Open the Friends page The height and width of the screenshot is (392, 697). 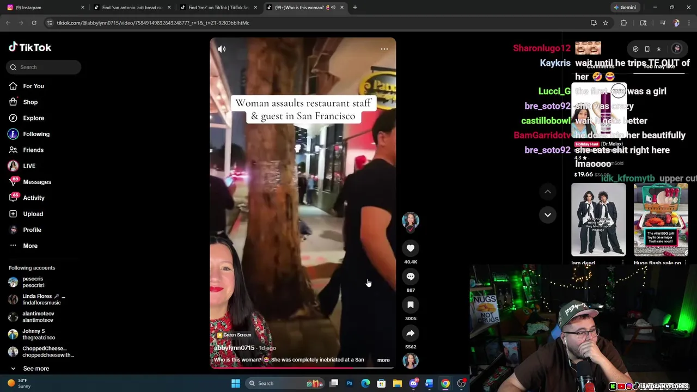(33, 150)
